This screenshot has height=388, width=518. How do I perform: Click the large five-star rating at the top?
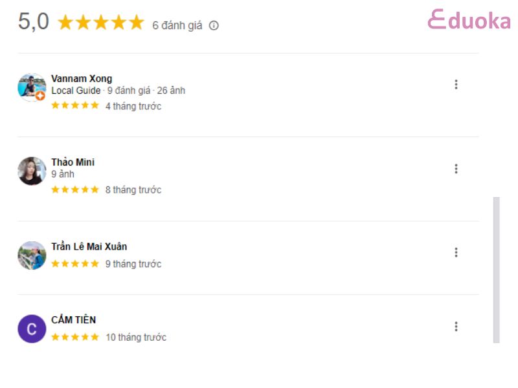click(x=101, y=23)
